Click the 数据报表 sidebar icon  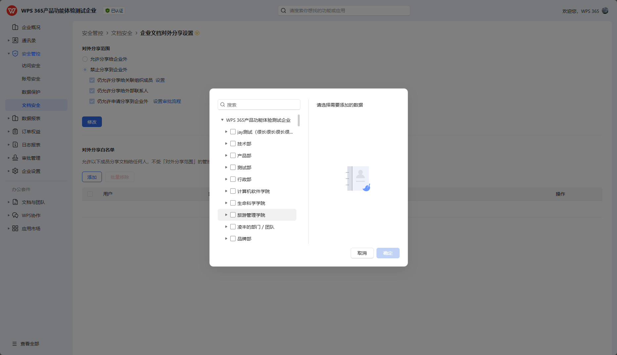15,118
